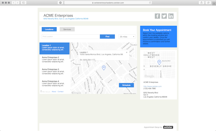This screenshot has width=216, height=131.
Task: Open the http://www.setster.com link
Action: click(152, 86)
